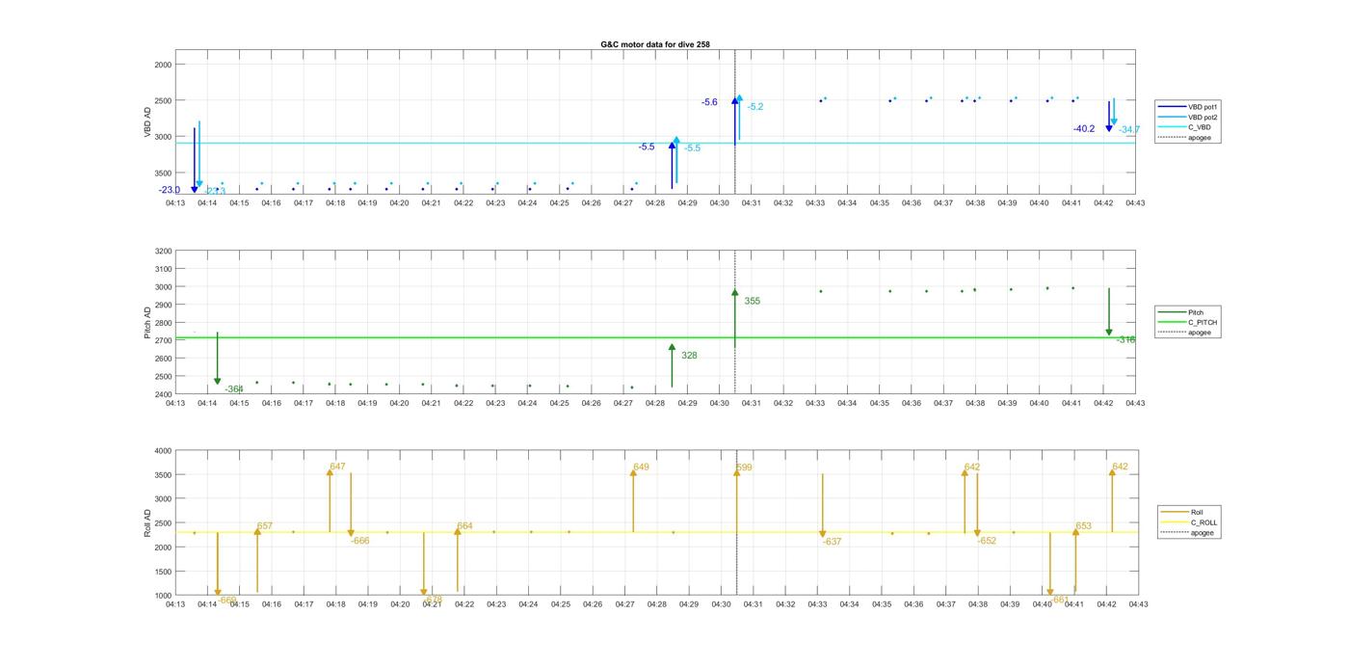The width and height of the screenshot is (1349, 668).
Task: Click the roll downward arrow labeled -637
Action: [x=822, y=505]
